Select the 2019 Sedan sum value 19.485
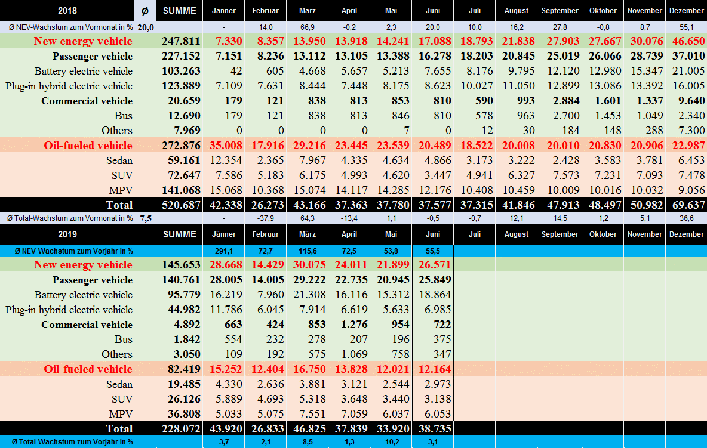The image size is (707, 448). 184,384
